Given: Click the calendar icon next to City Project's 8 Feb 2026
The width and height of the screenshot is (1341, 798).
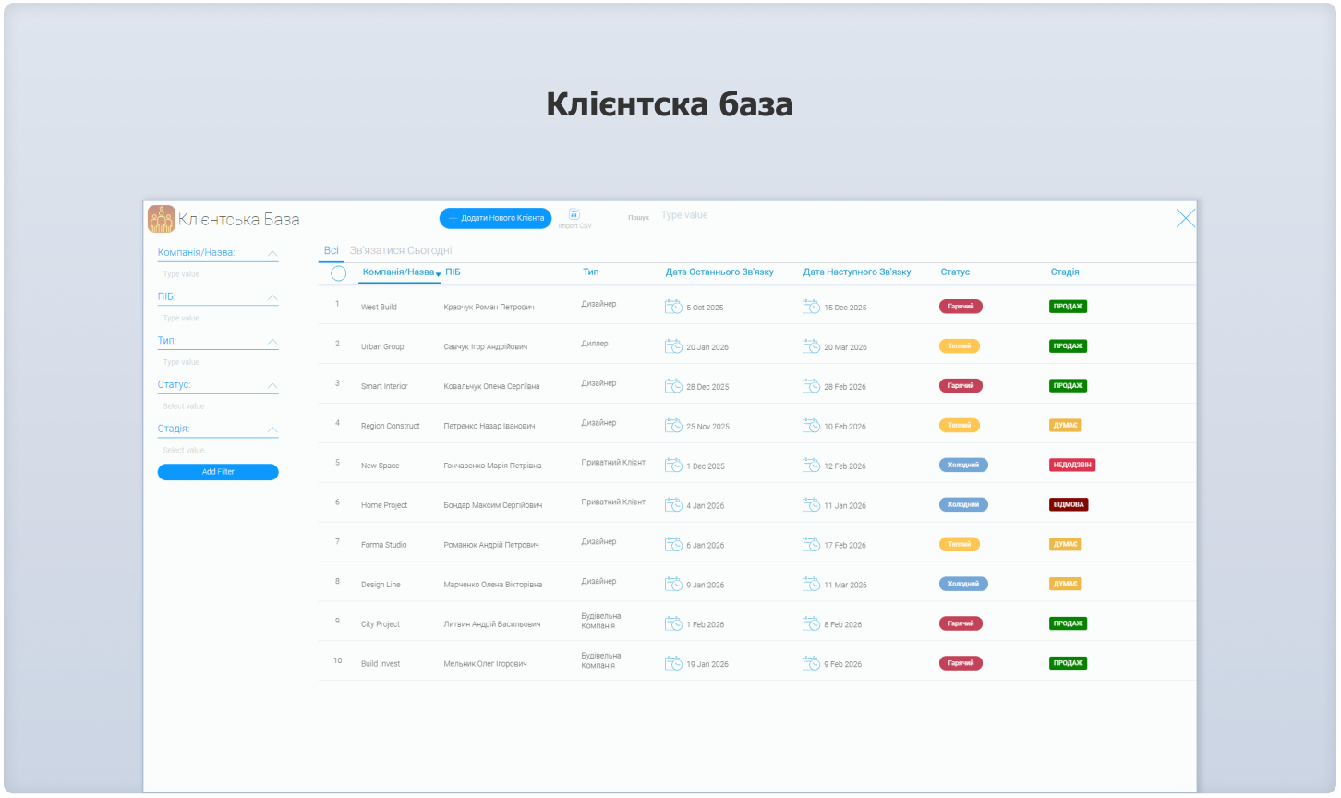Looking at the screenshot, I should [811, 623].
